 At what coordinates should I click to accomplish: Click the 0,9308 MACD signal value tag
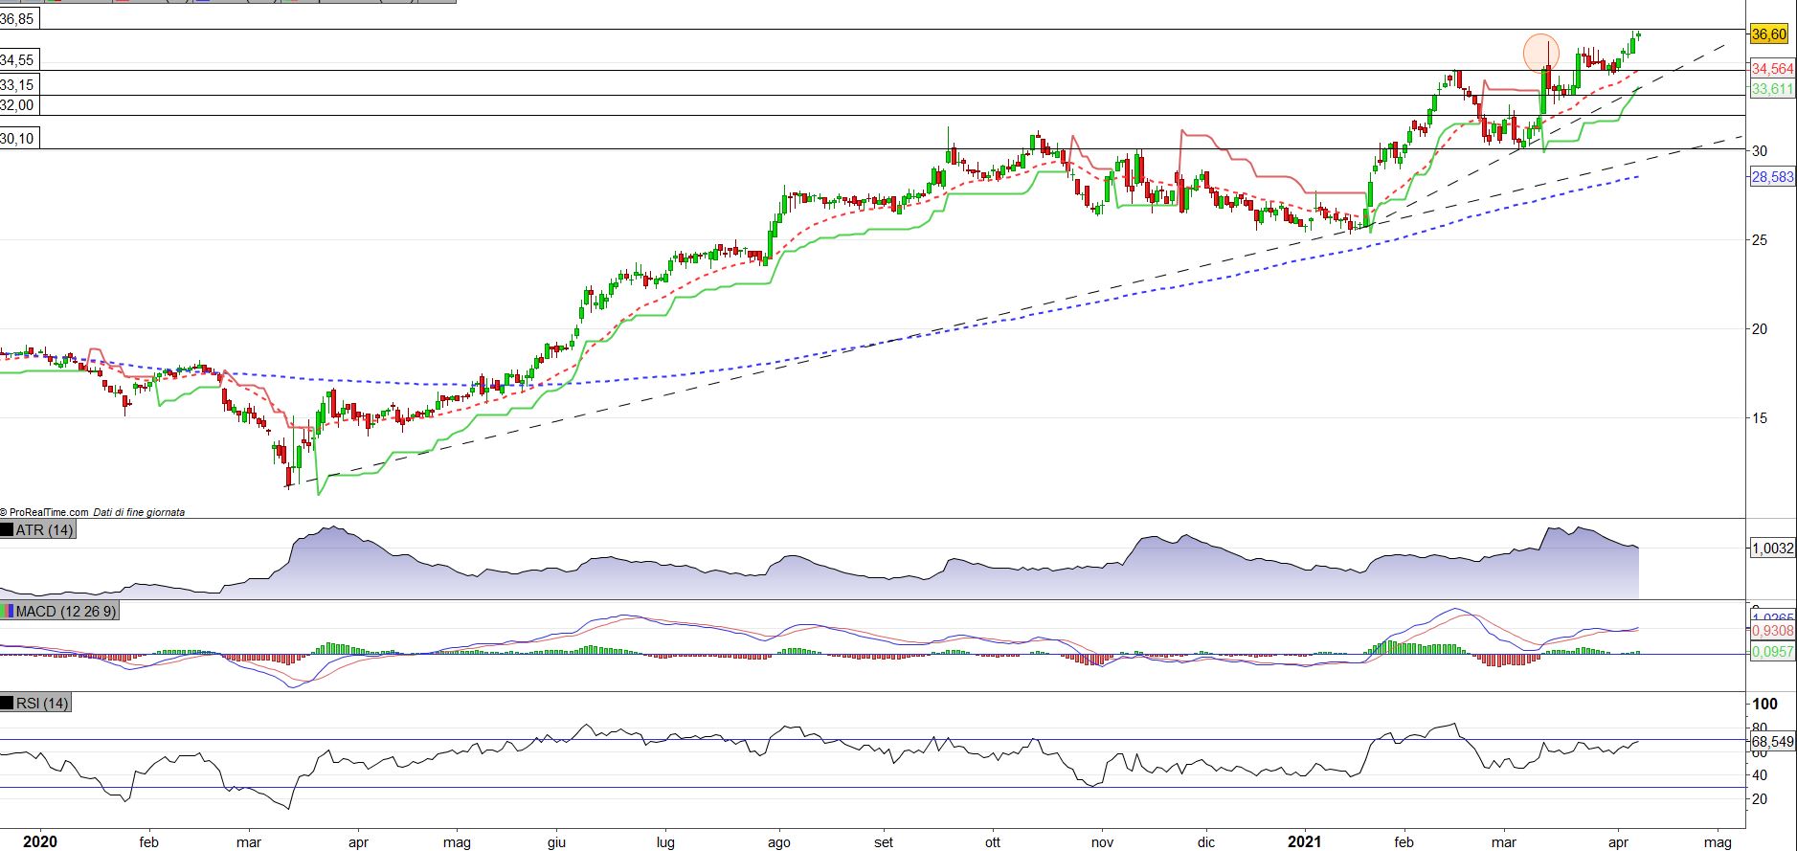point(1772,632)
